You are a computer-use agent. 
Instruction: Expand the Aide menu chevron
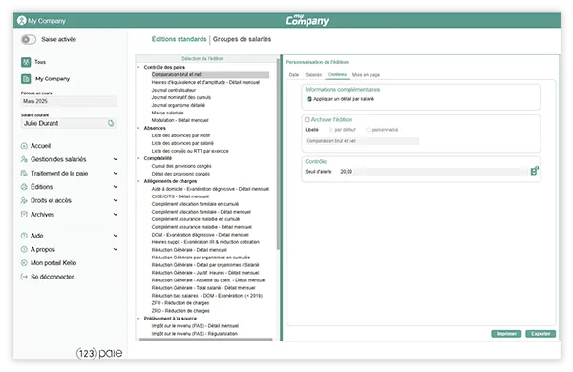[116, 236]
